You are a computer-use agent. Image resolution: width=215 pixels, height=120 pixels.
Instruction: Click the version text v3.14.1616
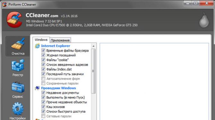click(69, 16)
